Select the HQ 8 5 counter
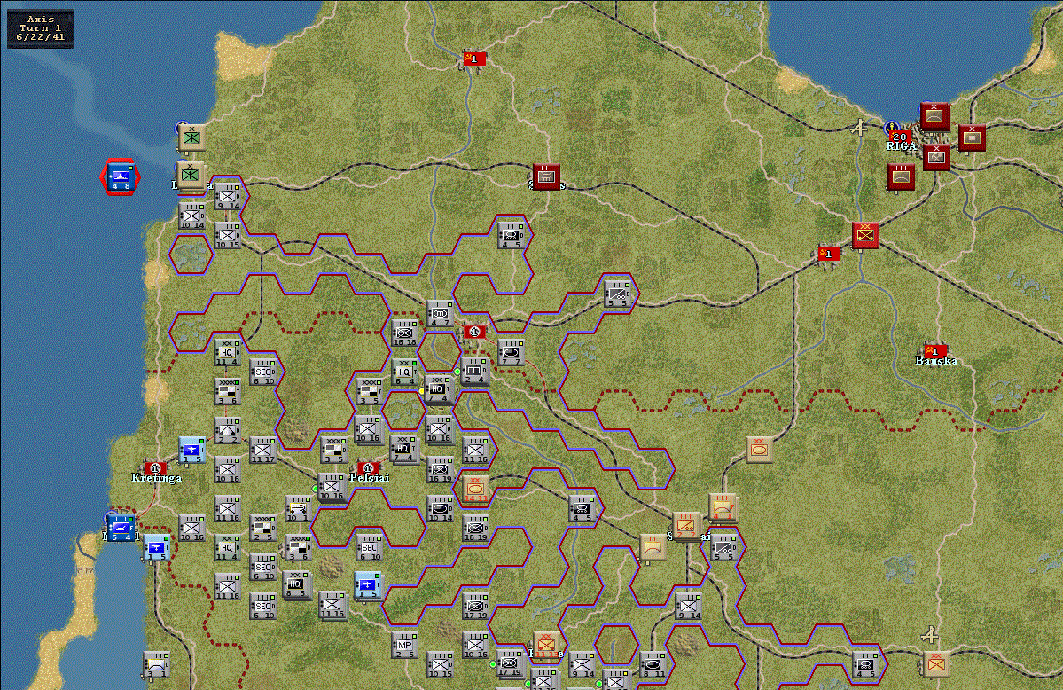 (298, 584)
